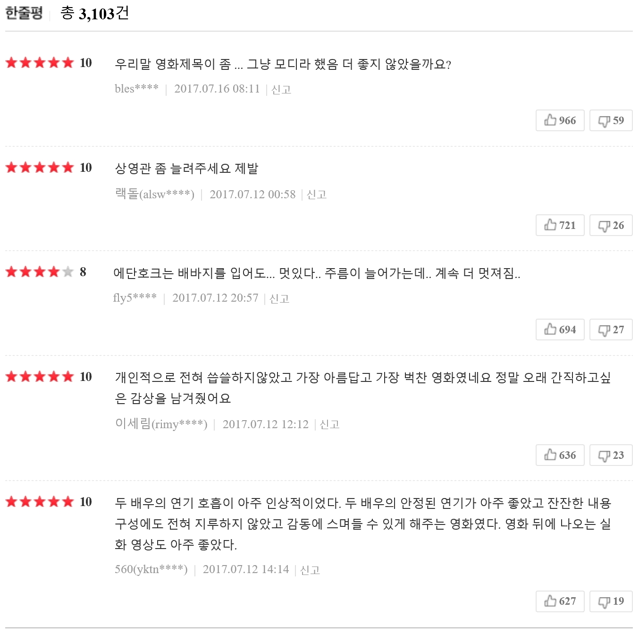Dislike the review with 59 thumbs down
Screen dimensions: 639x634
pyautogui.click(x=611, y=120)
